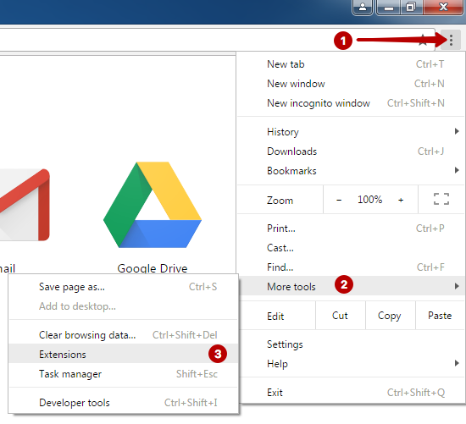The image size is (466, 424).
Task: Open the Google Drive app icon
Action: [153, 205]
